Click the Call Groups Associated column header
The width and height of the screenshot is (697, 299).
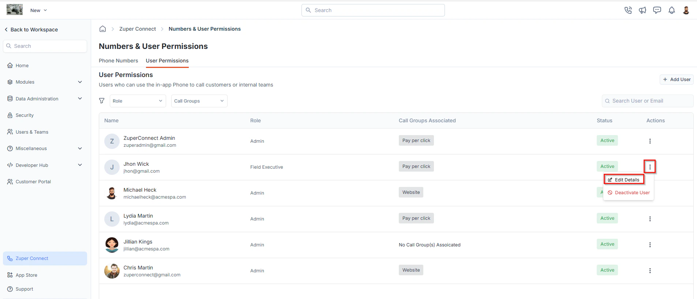click(x=427, y=120)
